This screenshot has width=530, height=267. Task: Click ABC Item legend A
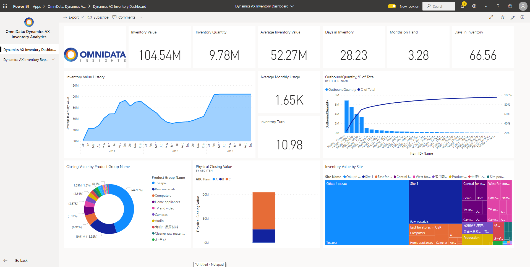coord(215,179)
